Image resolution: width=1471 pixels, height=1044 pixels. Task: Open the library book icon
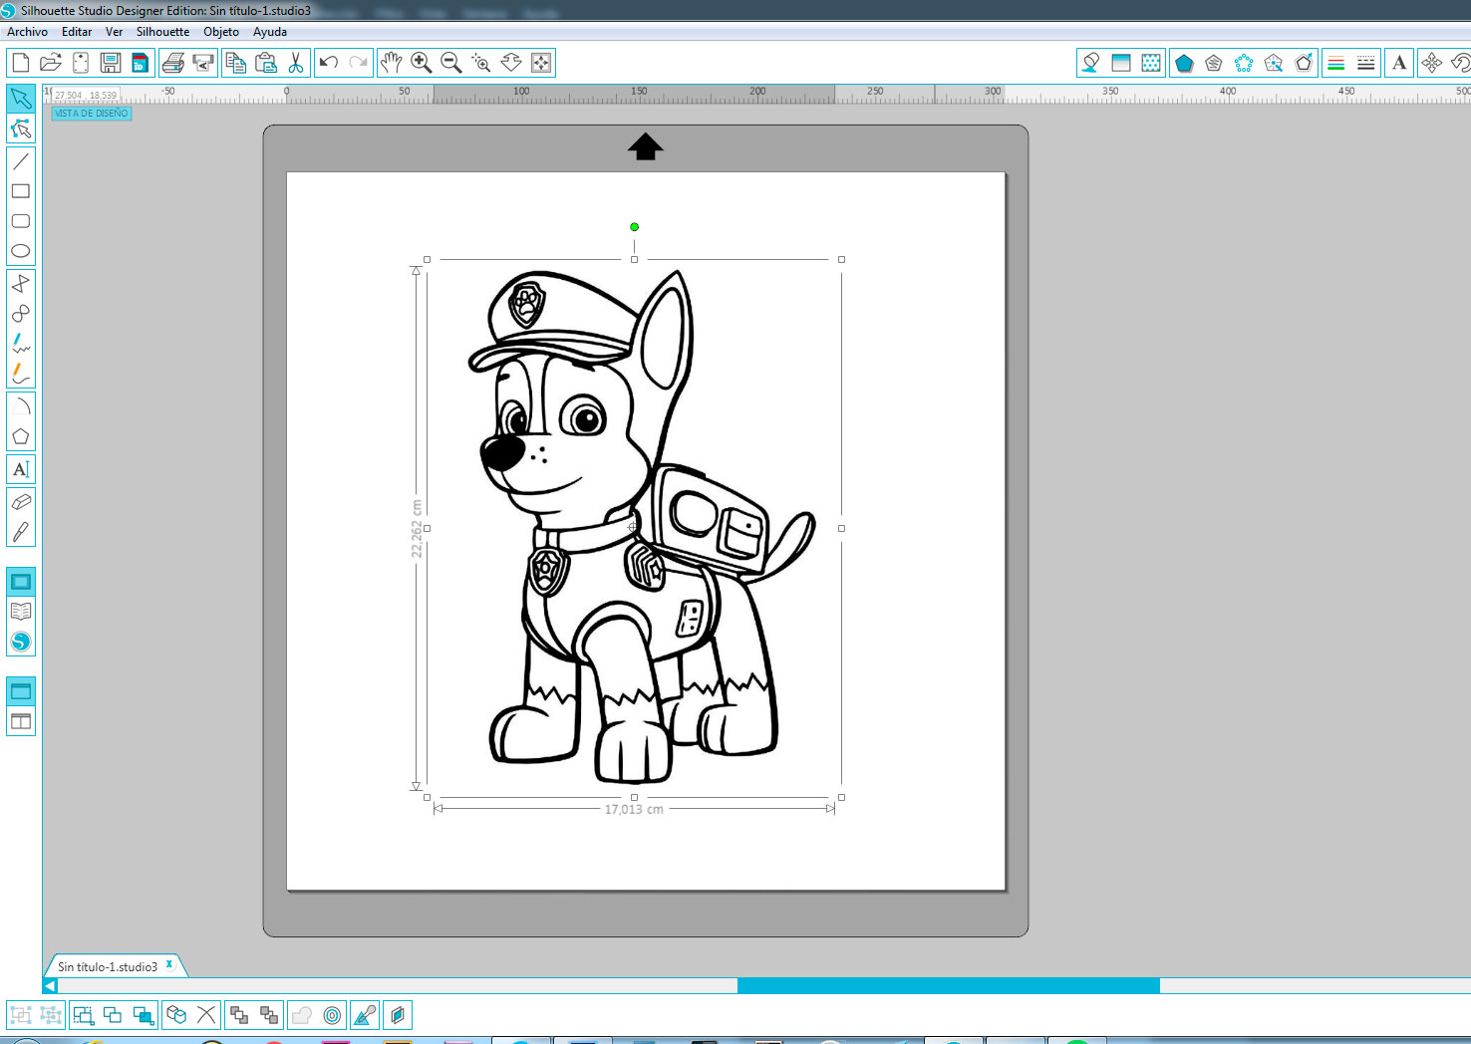pos(21,612)
